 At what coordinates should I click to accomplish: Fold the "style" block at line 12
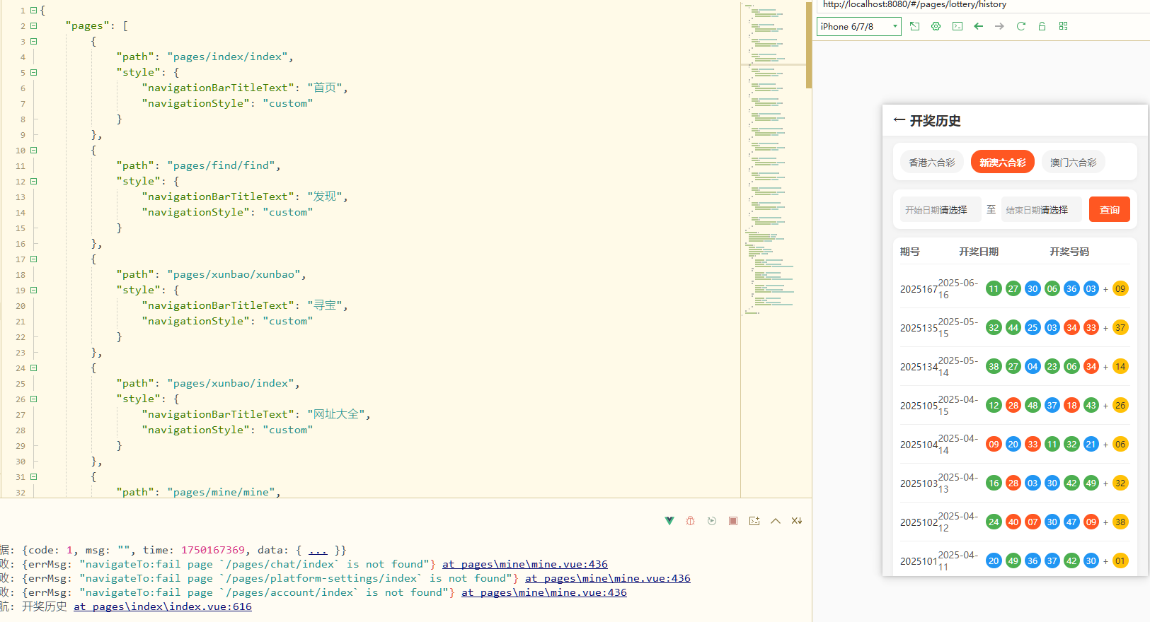coord(33,182)
